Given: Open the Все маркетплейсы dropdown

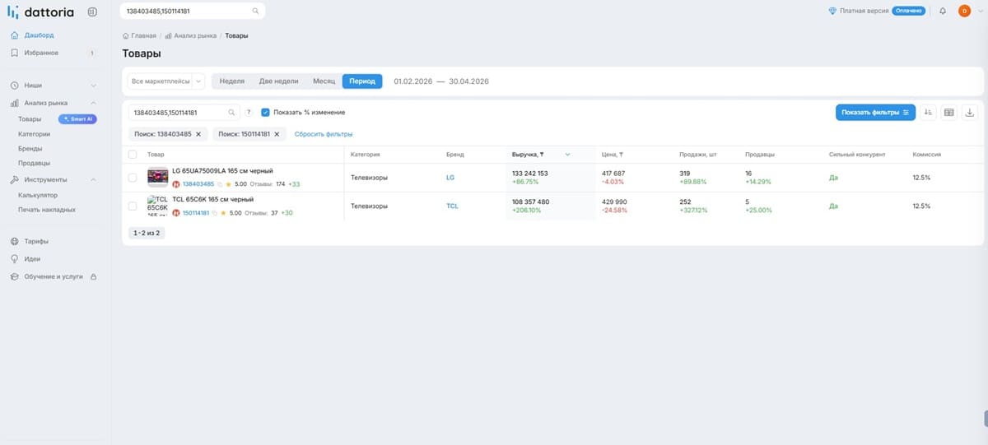Looking at the screenshot, I should click(165, 81).
